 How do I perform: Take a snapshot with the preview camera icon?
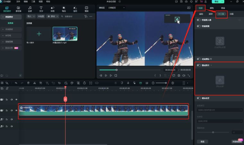coord(179,75)
